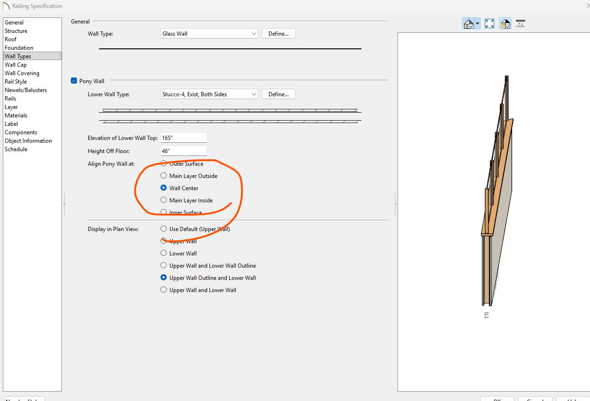Select the Main Layer Outside alignment option

tap(164, 176)
